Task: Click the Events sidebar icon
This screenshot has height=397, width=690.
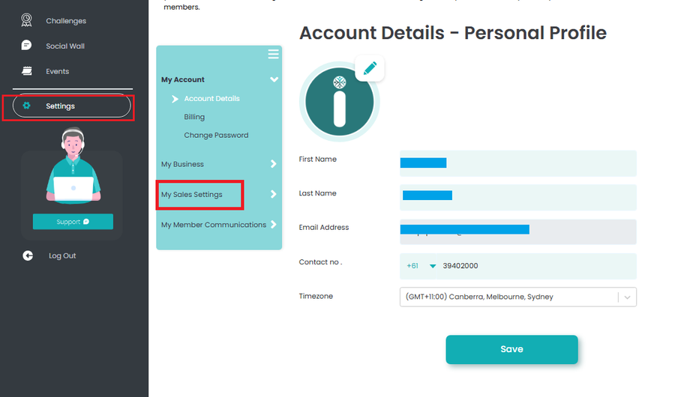Action: (x=27, y=71)
